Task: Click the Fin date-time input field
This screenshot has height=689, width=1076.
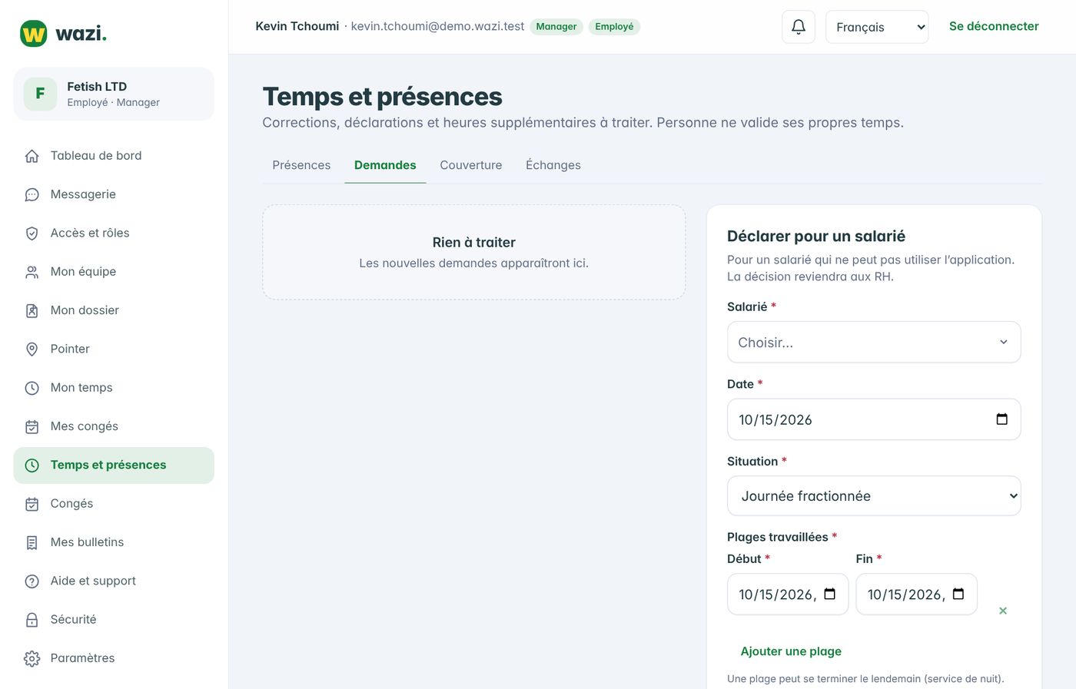Action: (916, 594)
